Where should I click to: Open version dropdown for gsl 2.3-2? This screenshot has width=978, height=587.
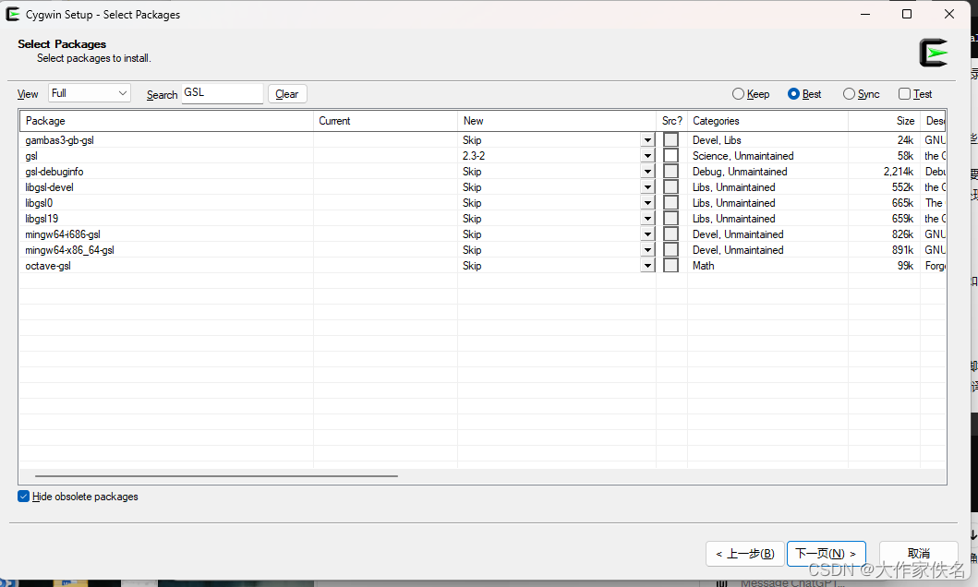(x=647, y=156)
